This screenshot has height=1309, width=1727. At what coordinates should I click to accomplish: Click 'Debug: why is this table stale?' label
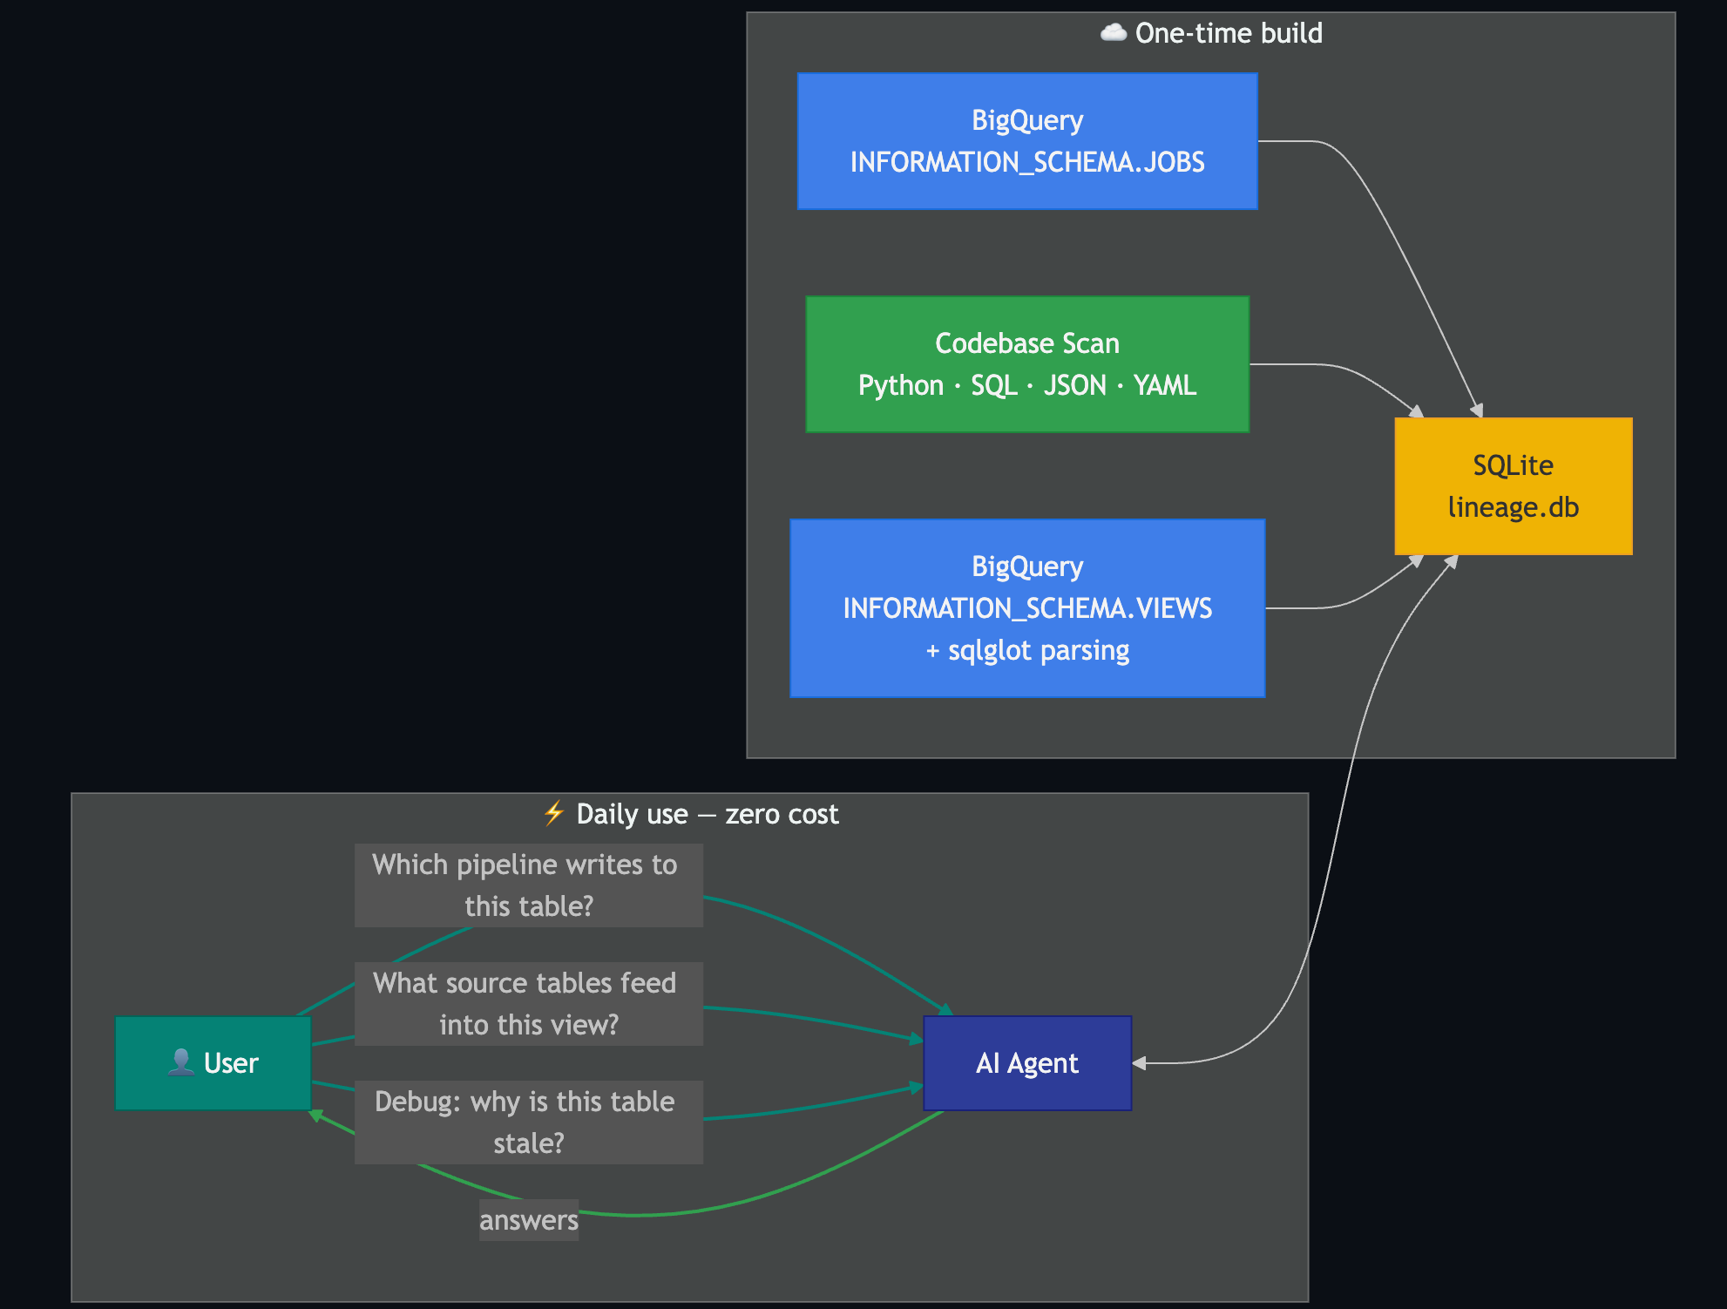(529, 1122)
